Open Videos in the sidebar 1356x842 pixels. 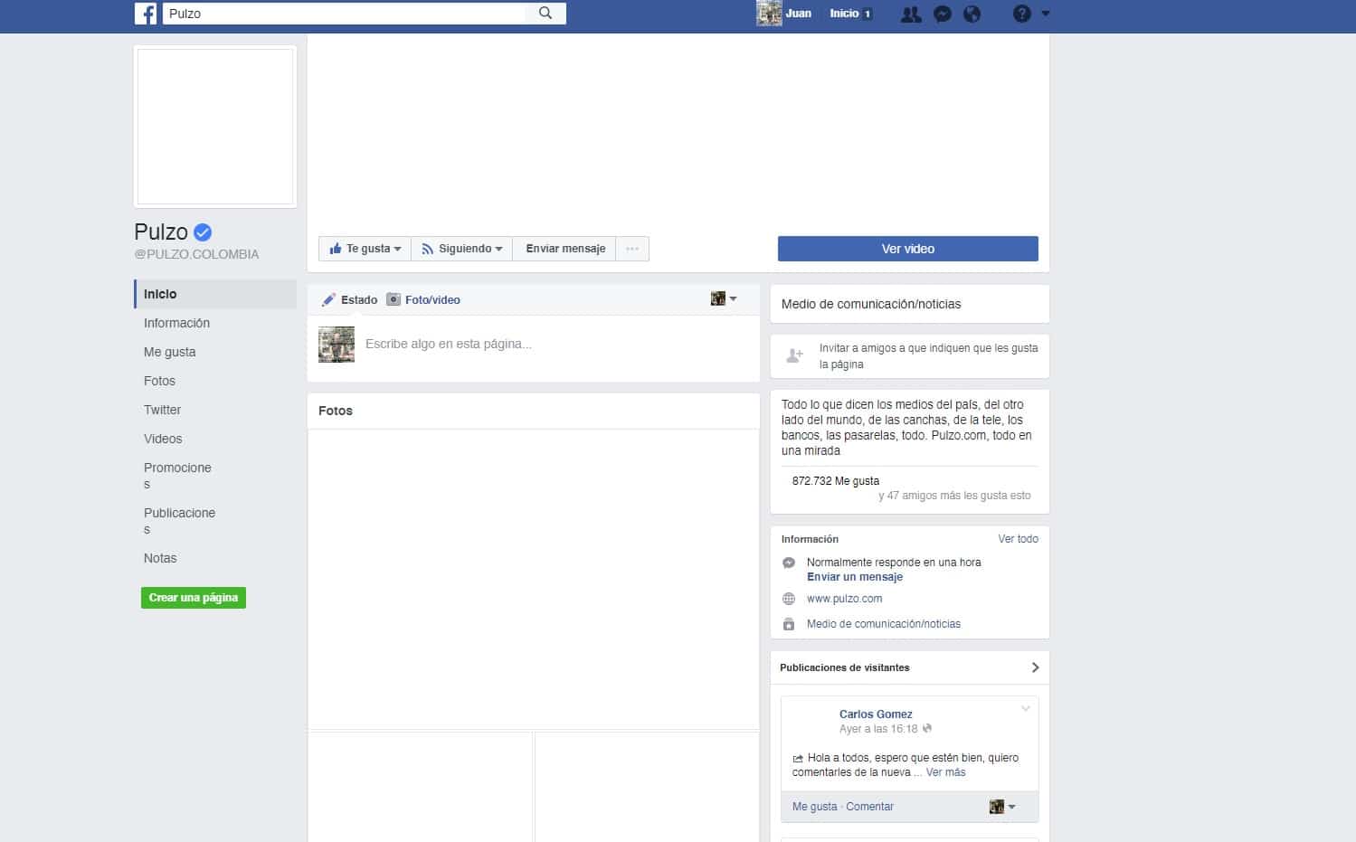coord(163,439)
